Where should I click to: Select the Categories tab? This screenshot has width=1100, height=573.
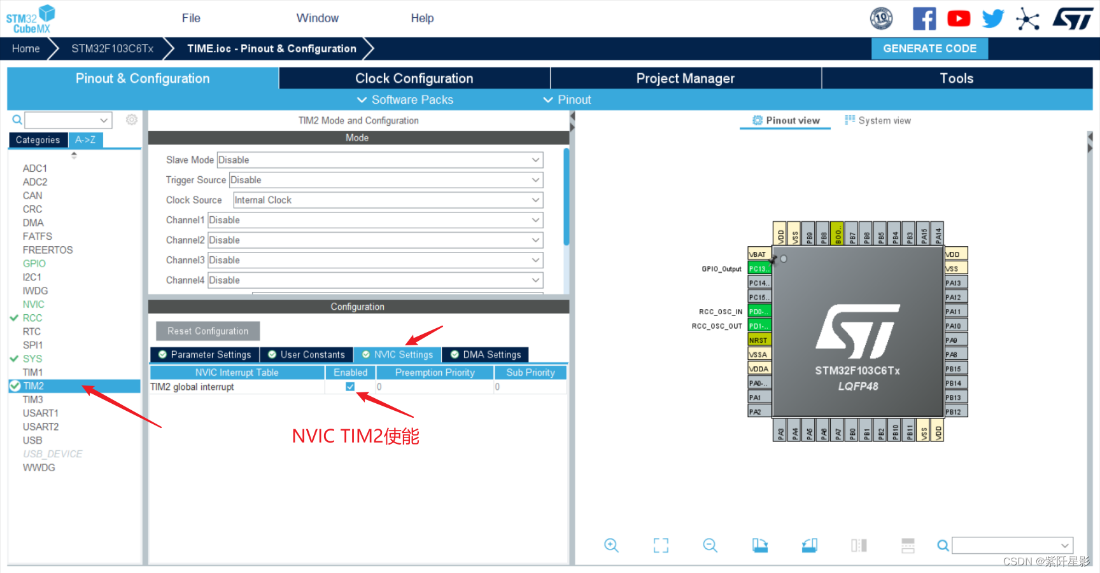click(x=38, y=140)
